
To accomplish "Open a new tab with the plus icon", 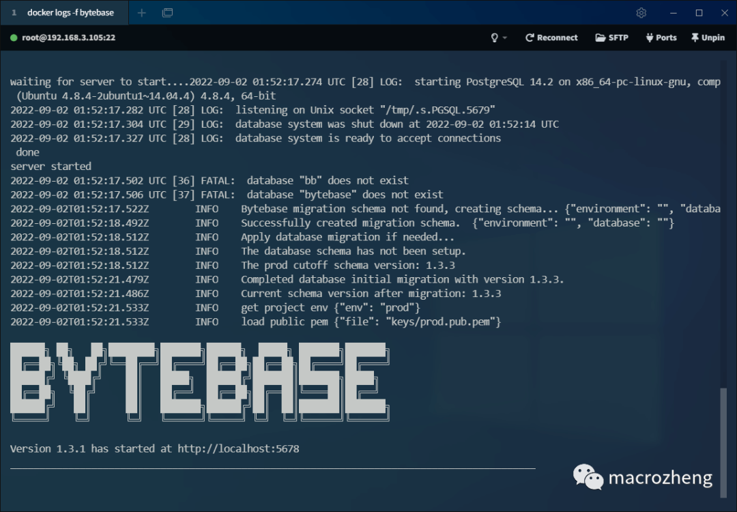I will point(141,13).
